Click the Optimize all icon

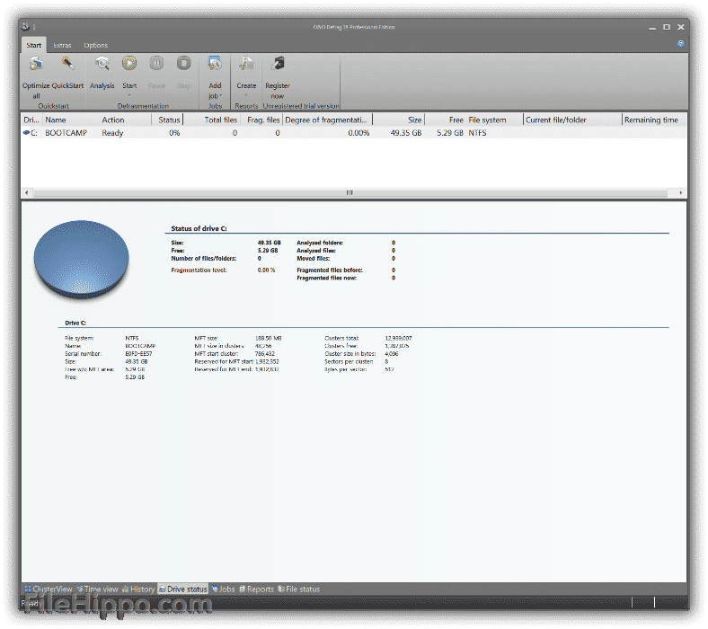[36, 65]
